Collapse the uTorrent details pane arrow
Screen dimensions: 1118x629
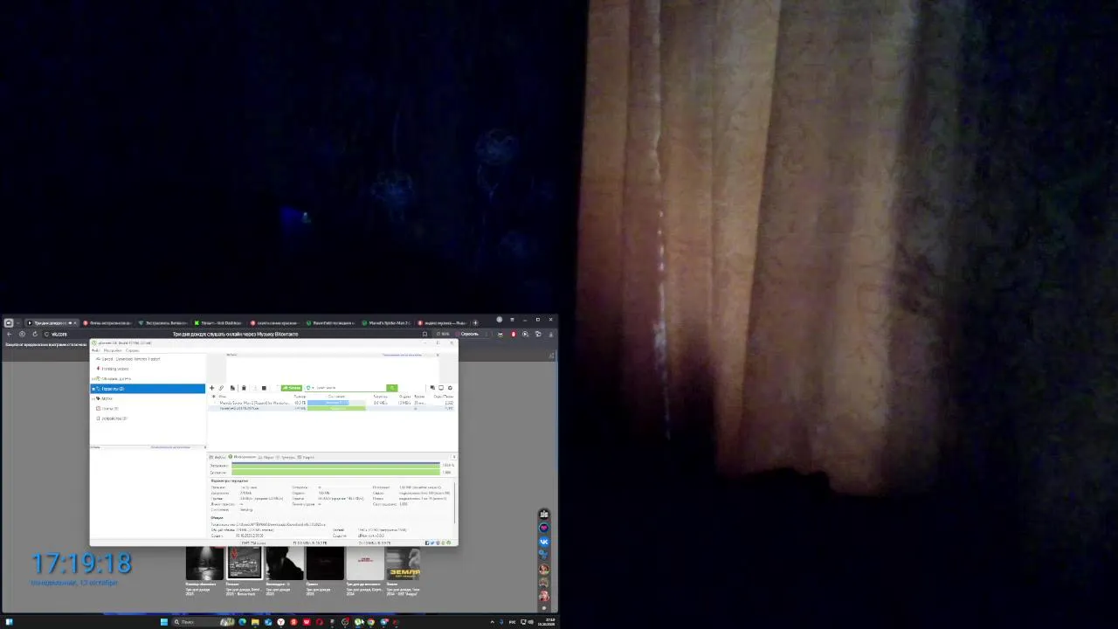point(454,457)
